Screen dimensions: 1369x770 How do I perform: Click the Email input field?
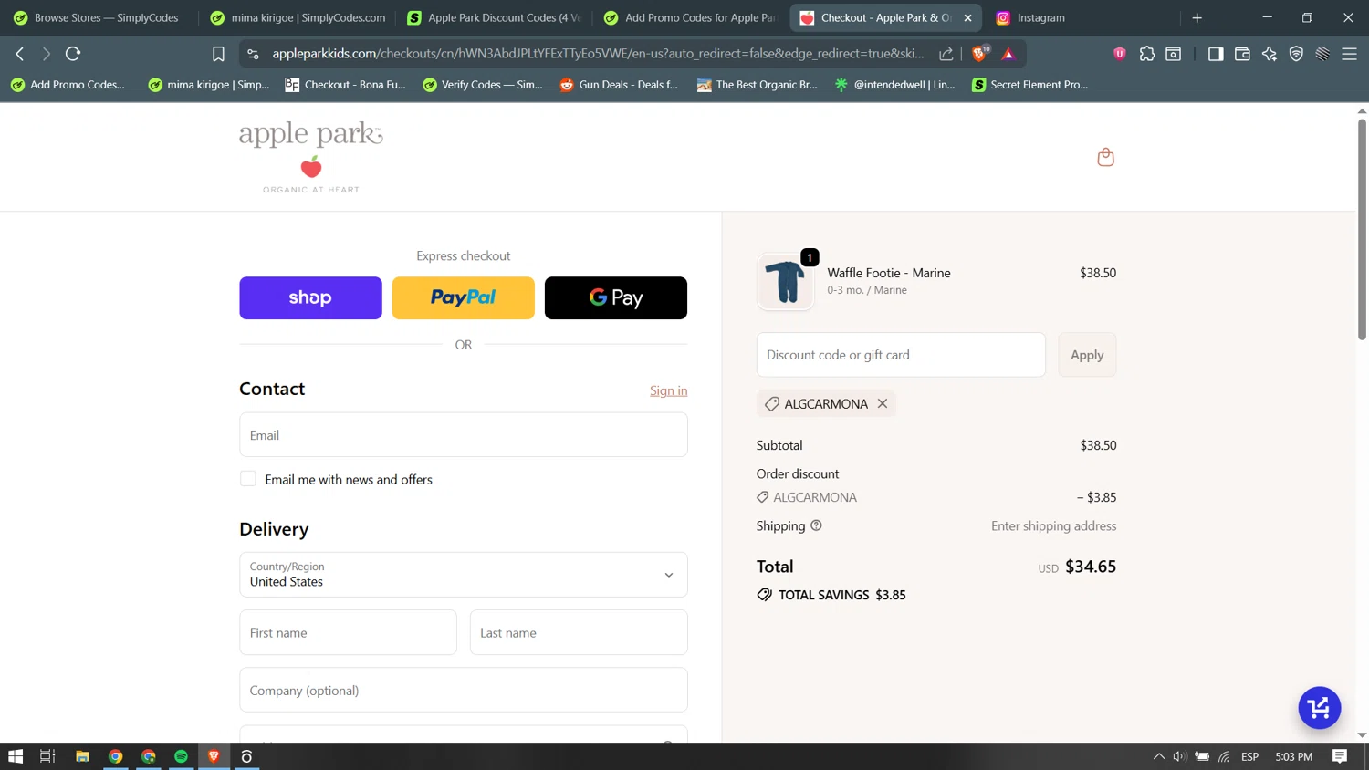tap(464, 435)
